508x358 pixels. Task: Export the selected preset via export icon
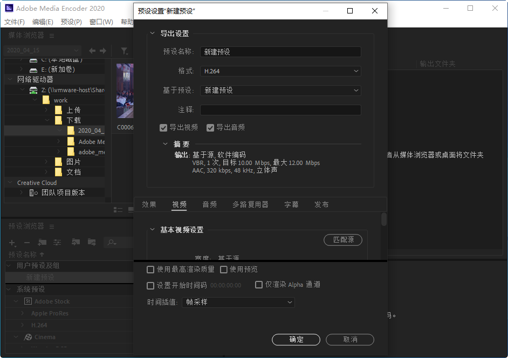coord(91,243)
